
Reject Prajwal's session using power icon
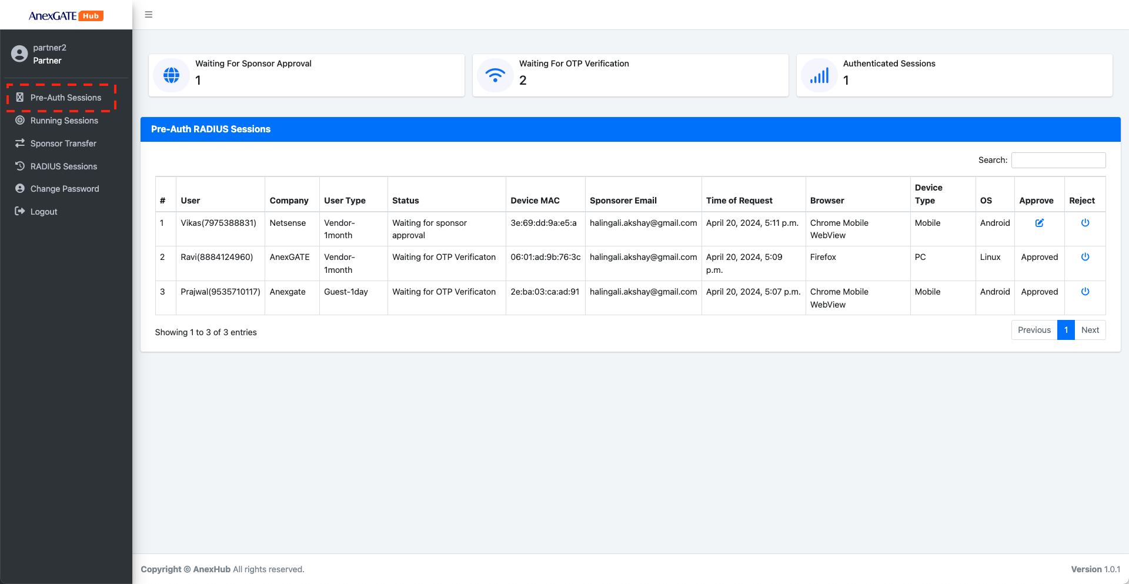[1085, 292]
